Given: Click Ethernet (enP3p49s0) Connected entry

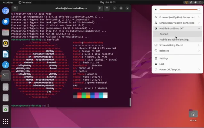Looking at the screenshot, I should point(177,17).
